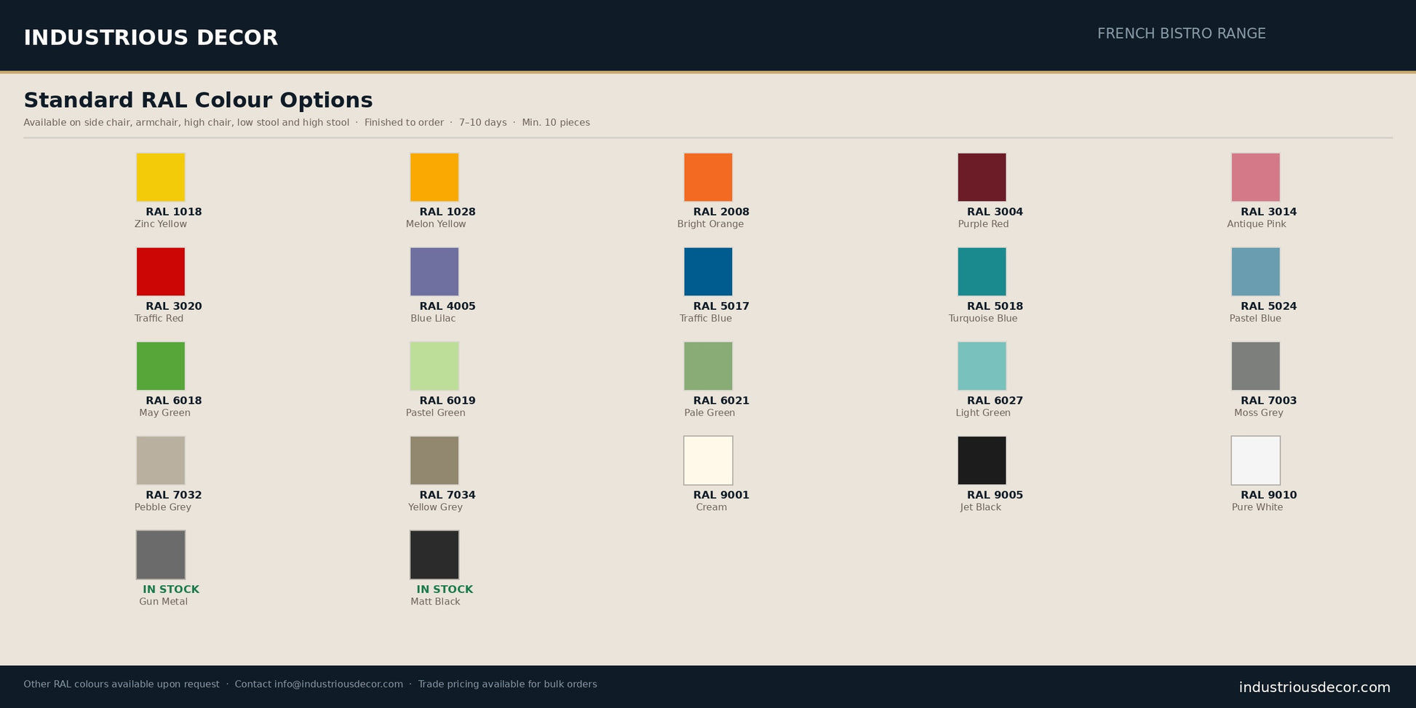Click the FRENCH BISTRO RANGE header label
Screen dimensions: 1416x708
coord(1181,33)
